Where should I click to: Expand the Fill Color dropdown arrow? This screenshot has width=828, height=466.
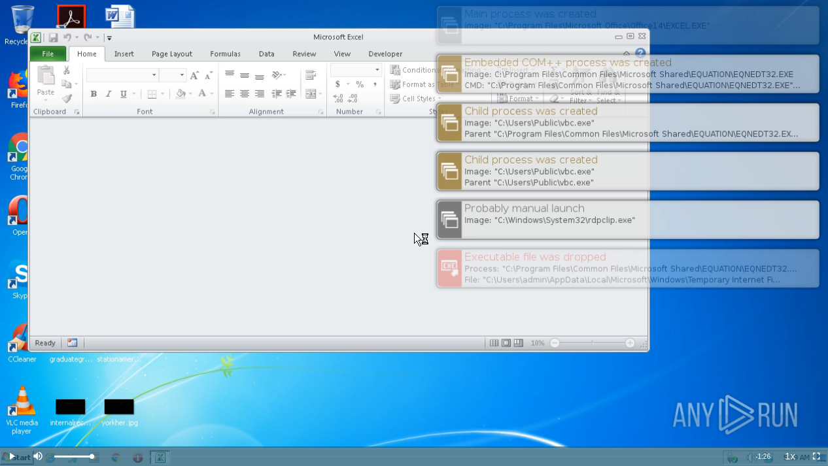click(x=190, y=94)
